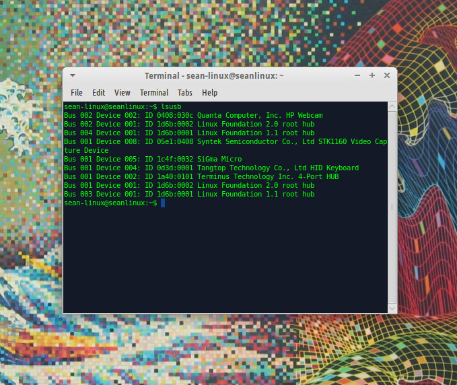Image resolution: width=457 pixels, height=385 pixels.
Task: Click the ID '1c4f:0032' text
Action: (x=175, y=159)
